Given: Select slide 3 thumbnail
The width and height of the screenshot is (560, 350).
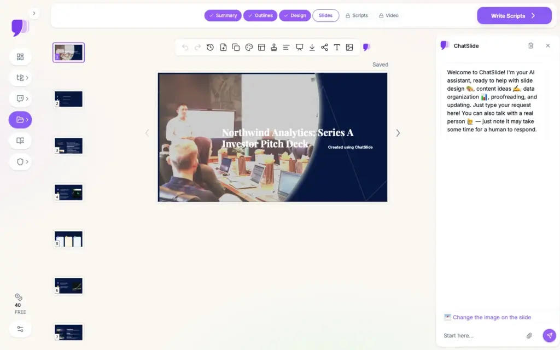Looking at the screenshot, I should click(68, 145).
